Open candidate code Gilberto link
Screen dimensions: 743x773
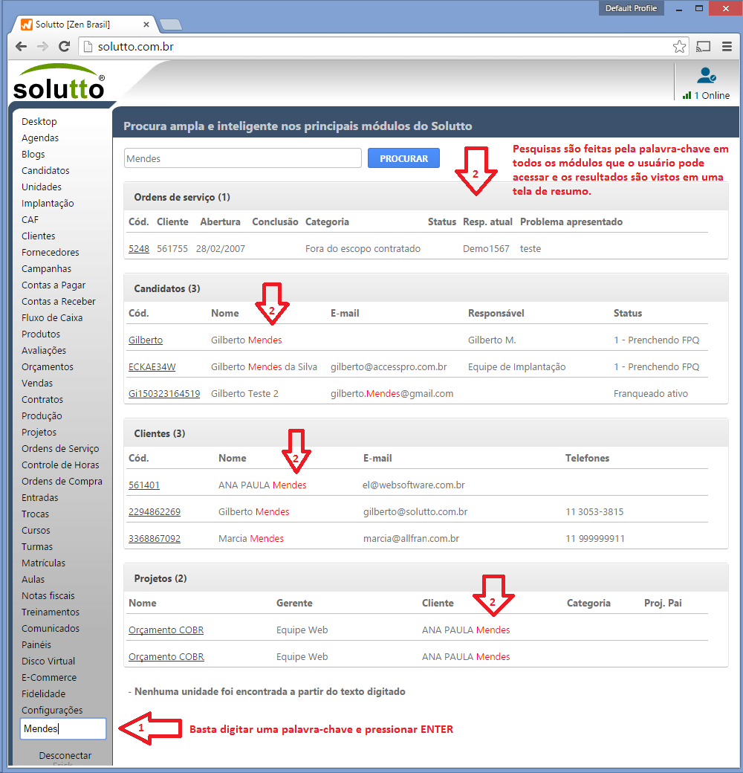point(146,340)
